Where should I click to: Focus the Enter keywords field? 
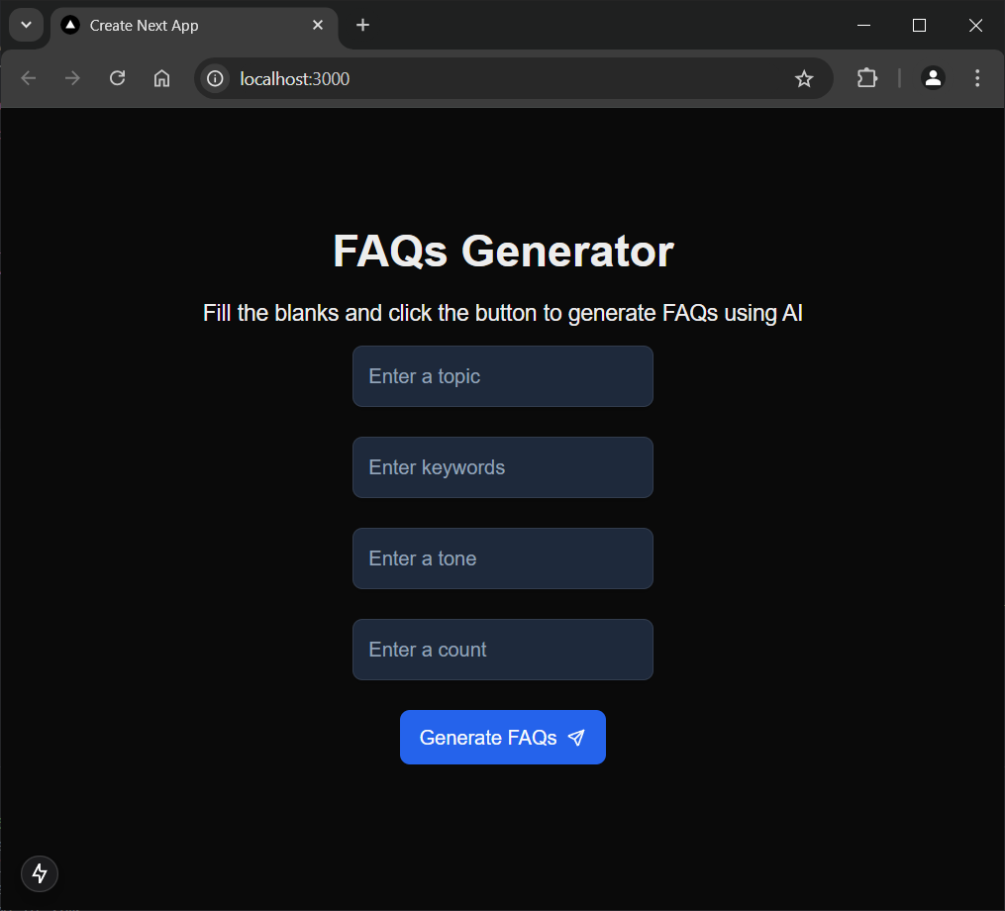502,467
